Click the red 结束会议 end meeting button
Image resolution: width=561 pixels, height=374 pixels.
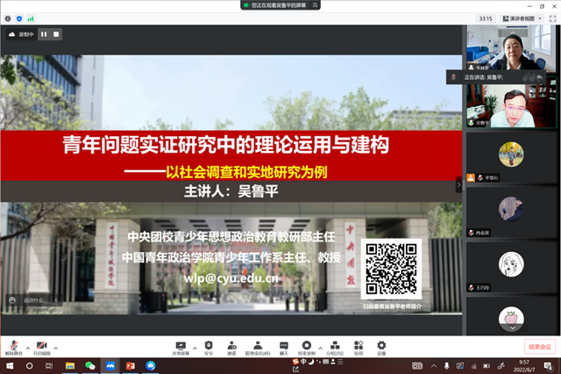point(538,347)
